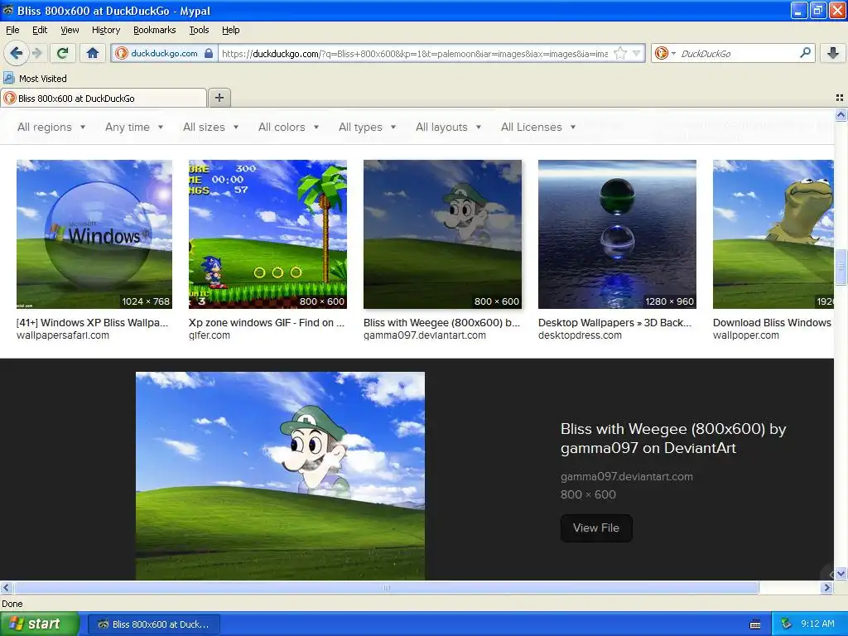
Task: Expand the All sizes filter
Action: [211, 127]
